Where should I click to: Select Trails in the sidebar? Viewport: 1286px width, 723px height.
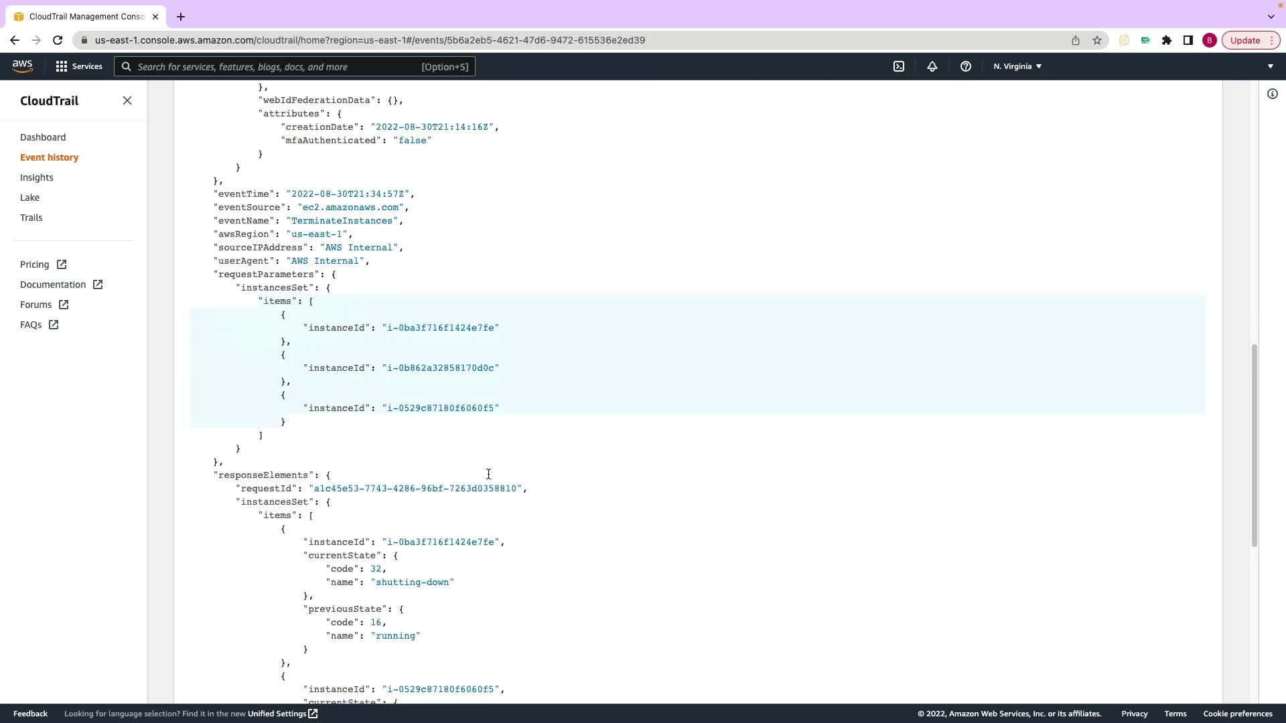pos(31,218)
